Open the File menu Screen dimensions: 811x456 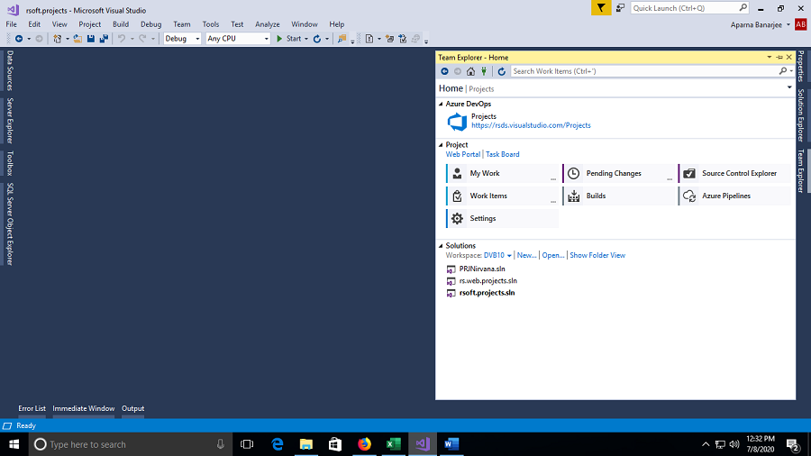pyautogui.click(x=12, y=24)
